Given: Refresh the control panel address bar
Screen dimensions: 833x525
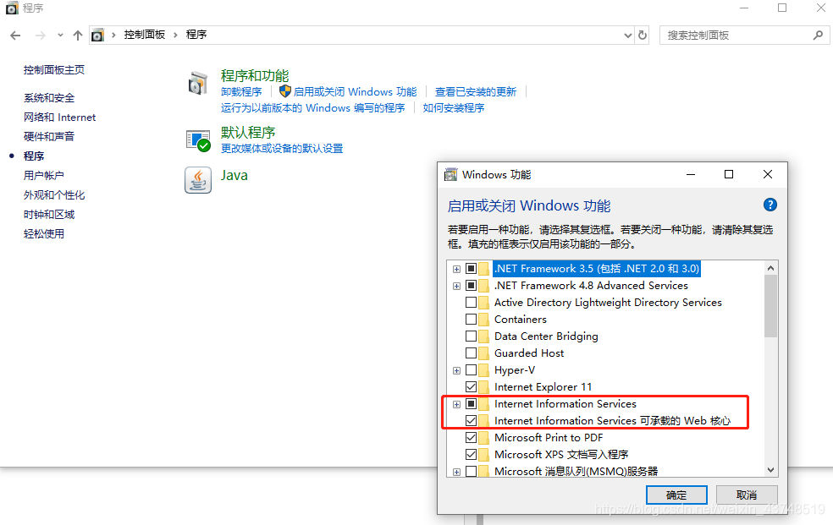Looking at the screenshot, I should [643, 35].
